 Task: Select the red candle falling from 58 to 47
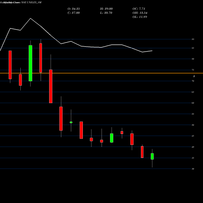tap(61, 119)
